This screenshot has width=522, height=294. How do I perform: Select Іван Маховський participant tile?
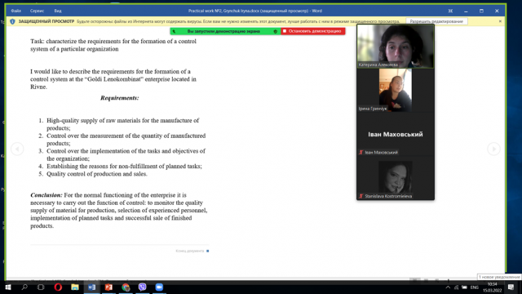pyautogui.click(x=395, y=134)
